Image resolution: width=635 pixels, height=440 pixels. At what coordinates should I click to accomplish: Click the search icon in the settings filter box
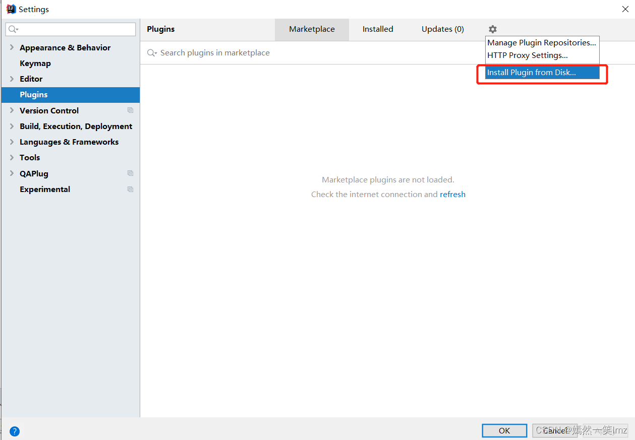coord(13,29)
